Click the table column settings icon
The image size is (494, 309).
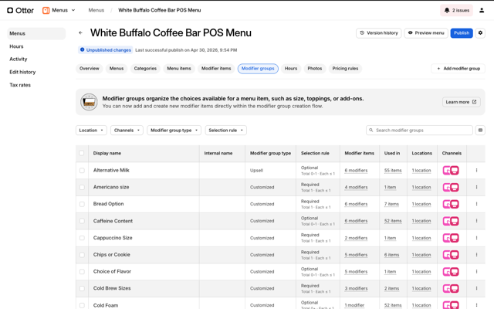click(480, 131)
